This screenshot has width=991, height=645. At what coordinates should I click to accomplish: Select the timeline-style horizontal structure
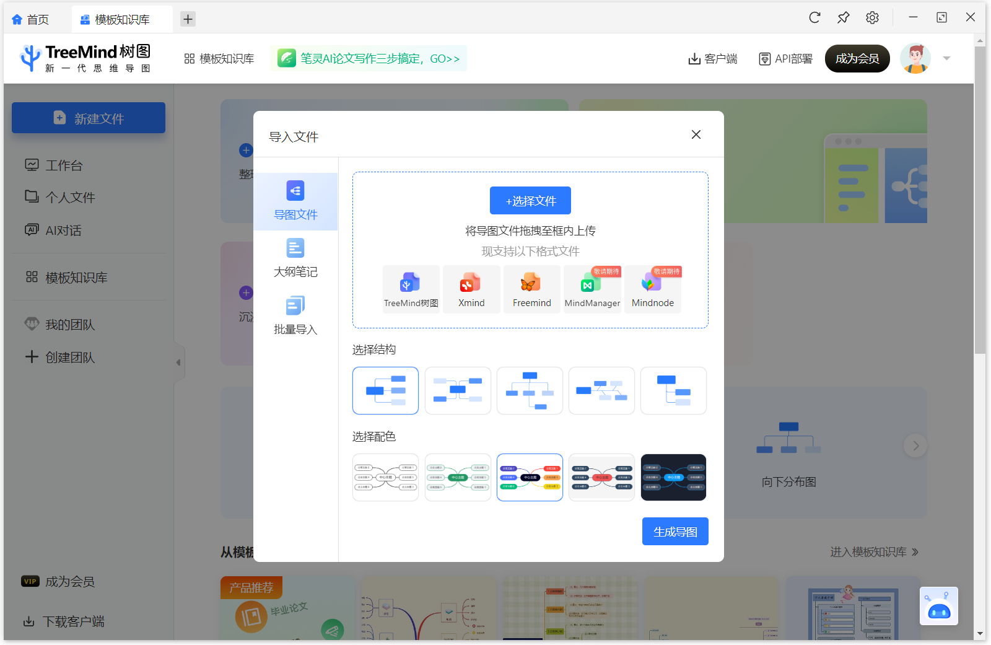(601, 390)
